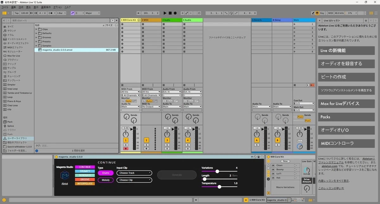Open Main track Cue Out dropdown
Viewport: 380px width, 204px height.
pos(304,103)
